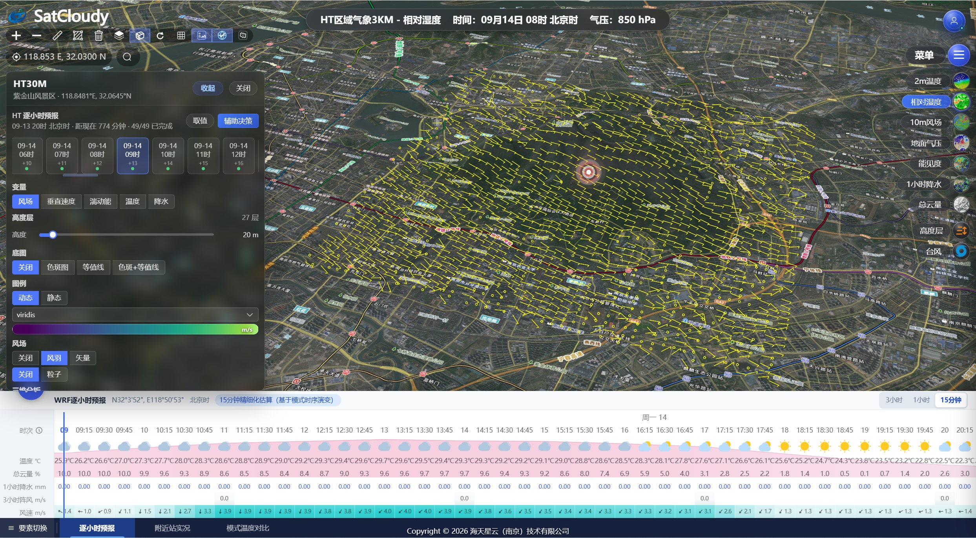Select the 相对湿度 layer icon
Image resolution: width=976 pixels, height=538 pixels.
tap(961, 102)
